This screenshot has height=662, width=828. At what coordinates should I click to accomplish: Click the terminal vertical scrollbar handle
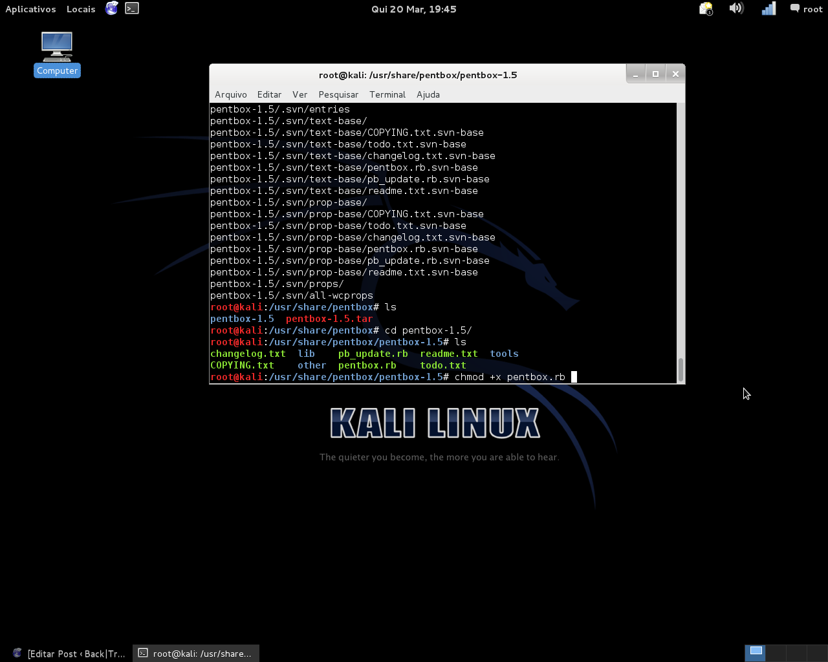tap(681, 370)
